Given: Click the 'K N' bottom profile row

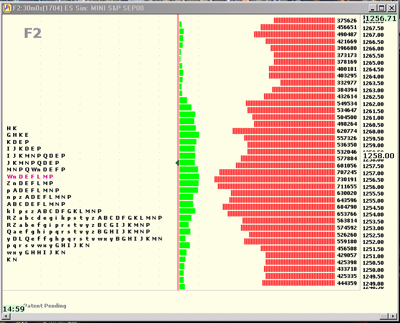Looking at the screenshot, I should pyautogui.click(x=12, y=259).
